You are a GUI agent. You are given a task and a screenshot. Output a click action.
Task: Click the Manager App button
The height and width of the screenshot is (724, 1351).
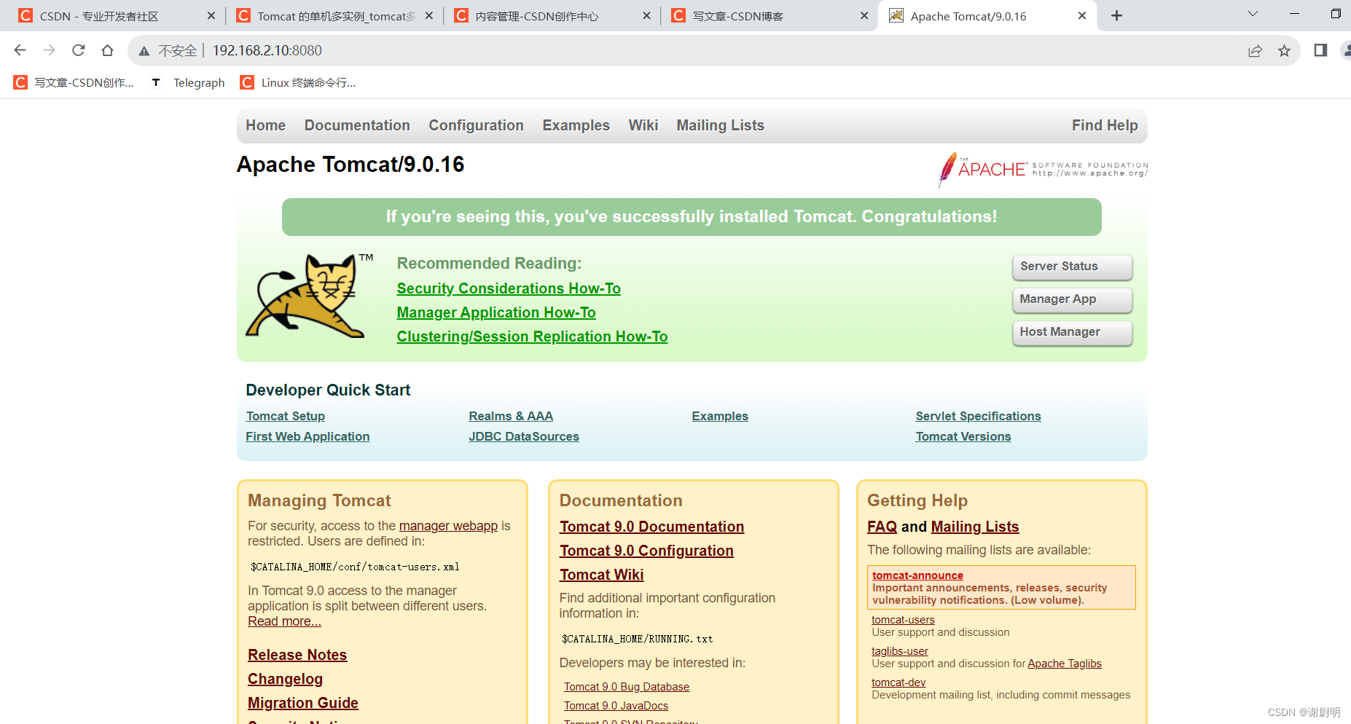coord(1072,299)
